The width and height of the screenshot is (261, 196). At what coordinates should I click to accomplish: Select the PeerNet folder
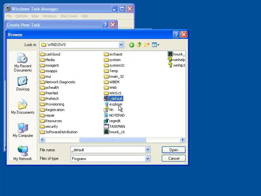(49, 93)
